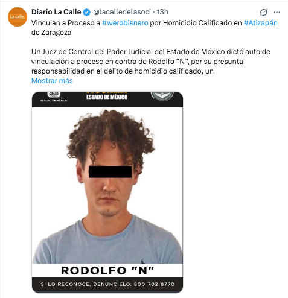
Task: Click the ESTADO DE MÉXICO poster header
Action: (x=107, y=97)
